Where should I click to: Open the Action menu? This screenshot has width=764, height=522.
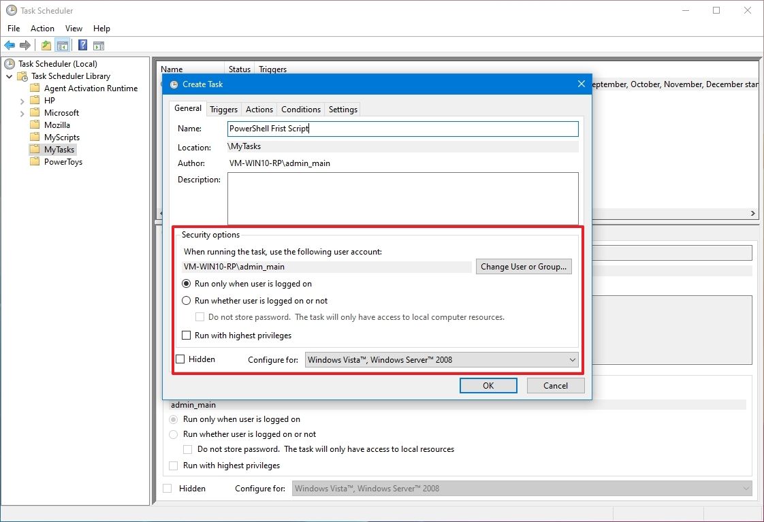(x=42, y=29)
